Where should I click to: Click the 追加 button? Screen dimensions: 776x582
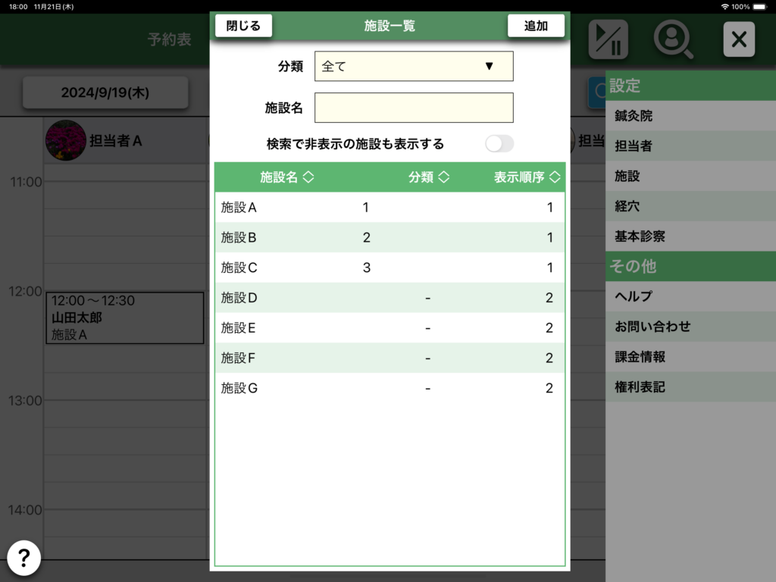tap(536, 26)
